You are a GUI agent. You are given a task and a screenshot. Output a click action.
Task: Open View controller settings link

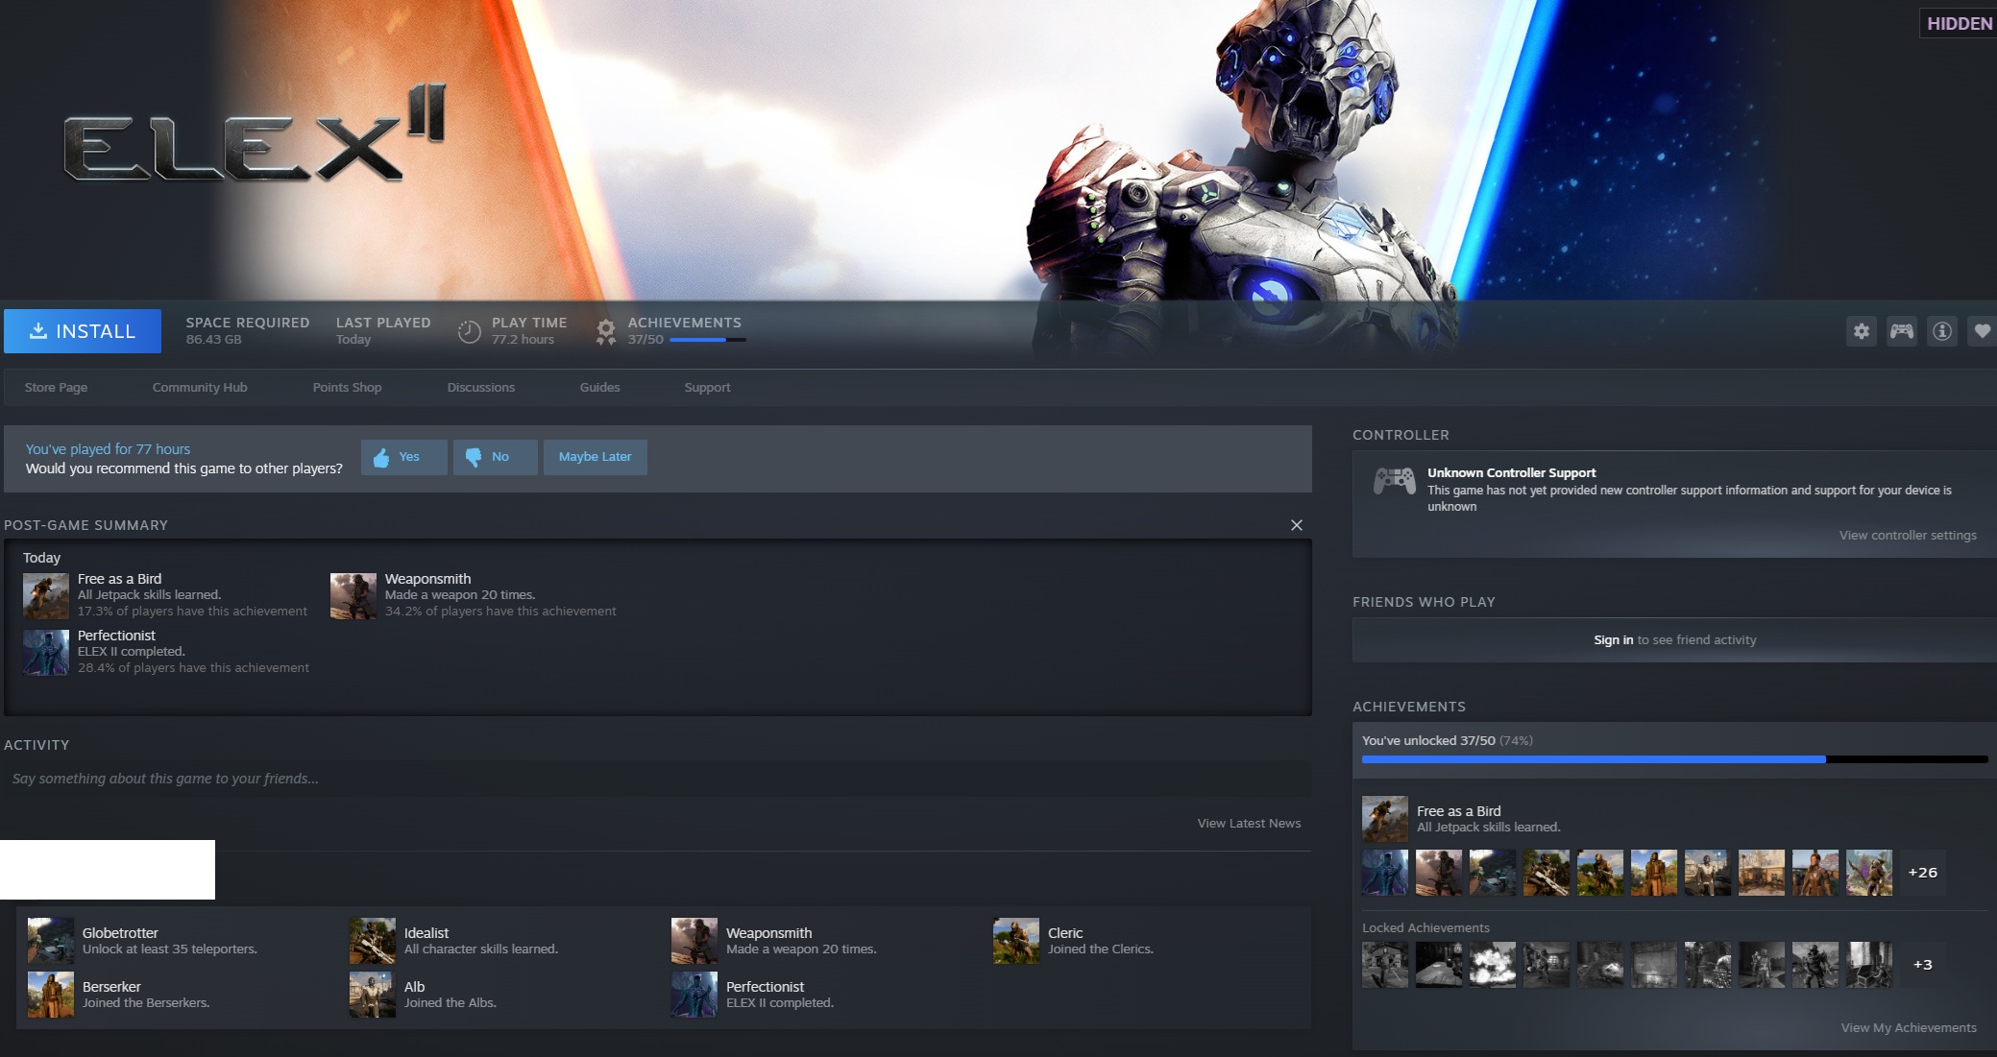1907,536
